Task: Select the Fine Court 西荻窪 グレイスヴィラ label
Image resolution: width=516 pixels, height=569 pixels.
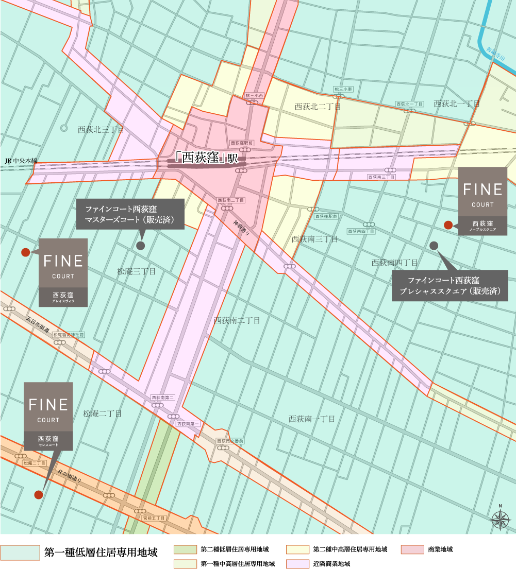Action: tap(63, 272)
